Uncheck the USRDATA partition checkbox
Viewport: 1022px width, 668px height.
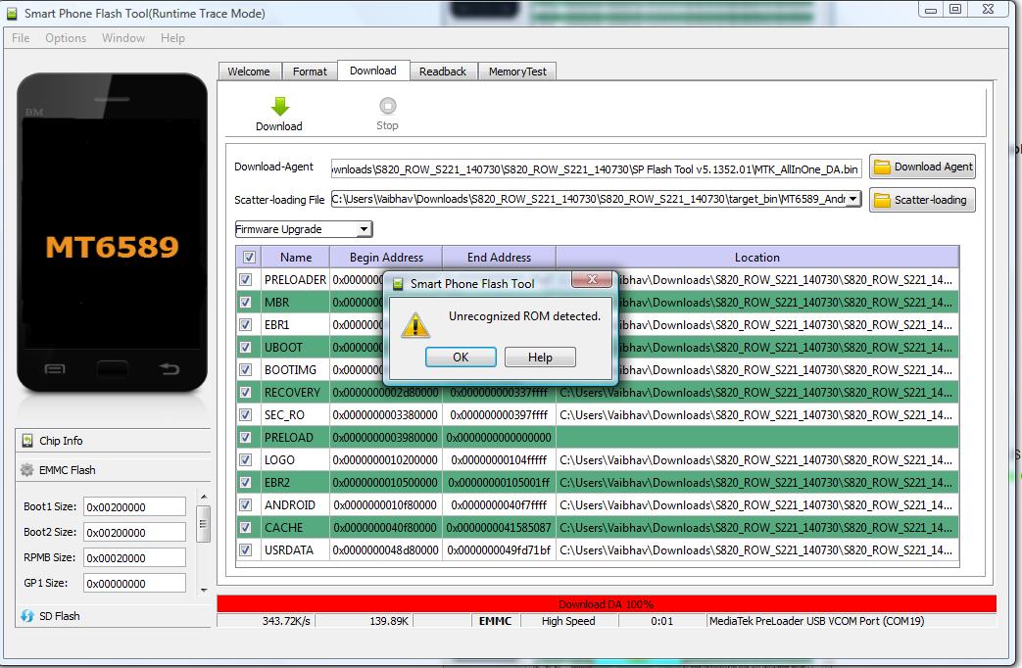pyautogui.click(x=246, y=550)
